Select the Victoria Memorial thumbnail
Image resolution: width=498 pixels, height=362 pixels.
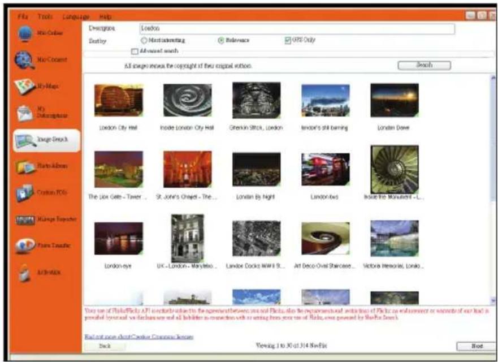(395, 238)
